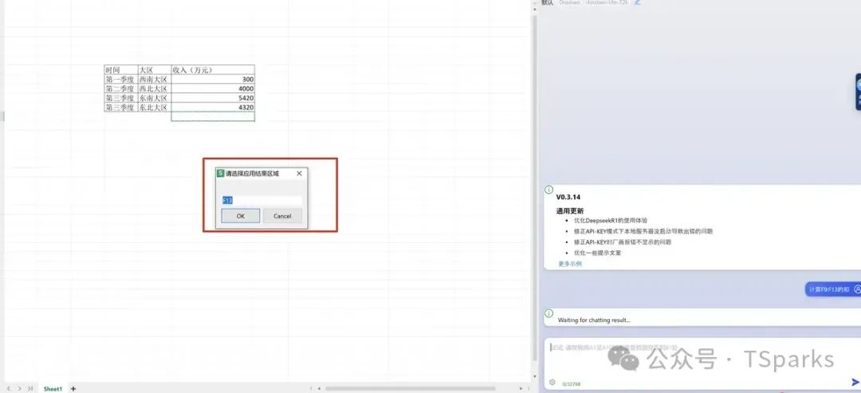The height and width of the screenshot is (393, 861).
Task: Go to previous sheet with left arrow
Action: pyautogui.click(x=8, y=388)
